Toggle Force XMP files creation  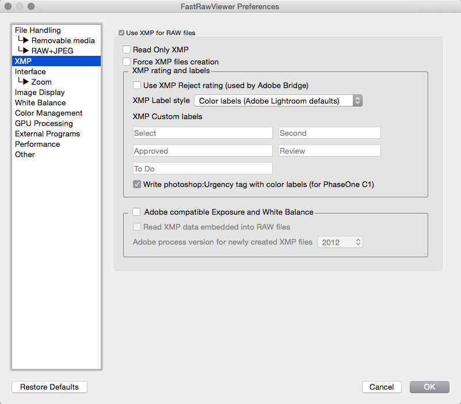click(127, 62)
